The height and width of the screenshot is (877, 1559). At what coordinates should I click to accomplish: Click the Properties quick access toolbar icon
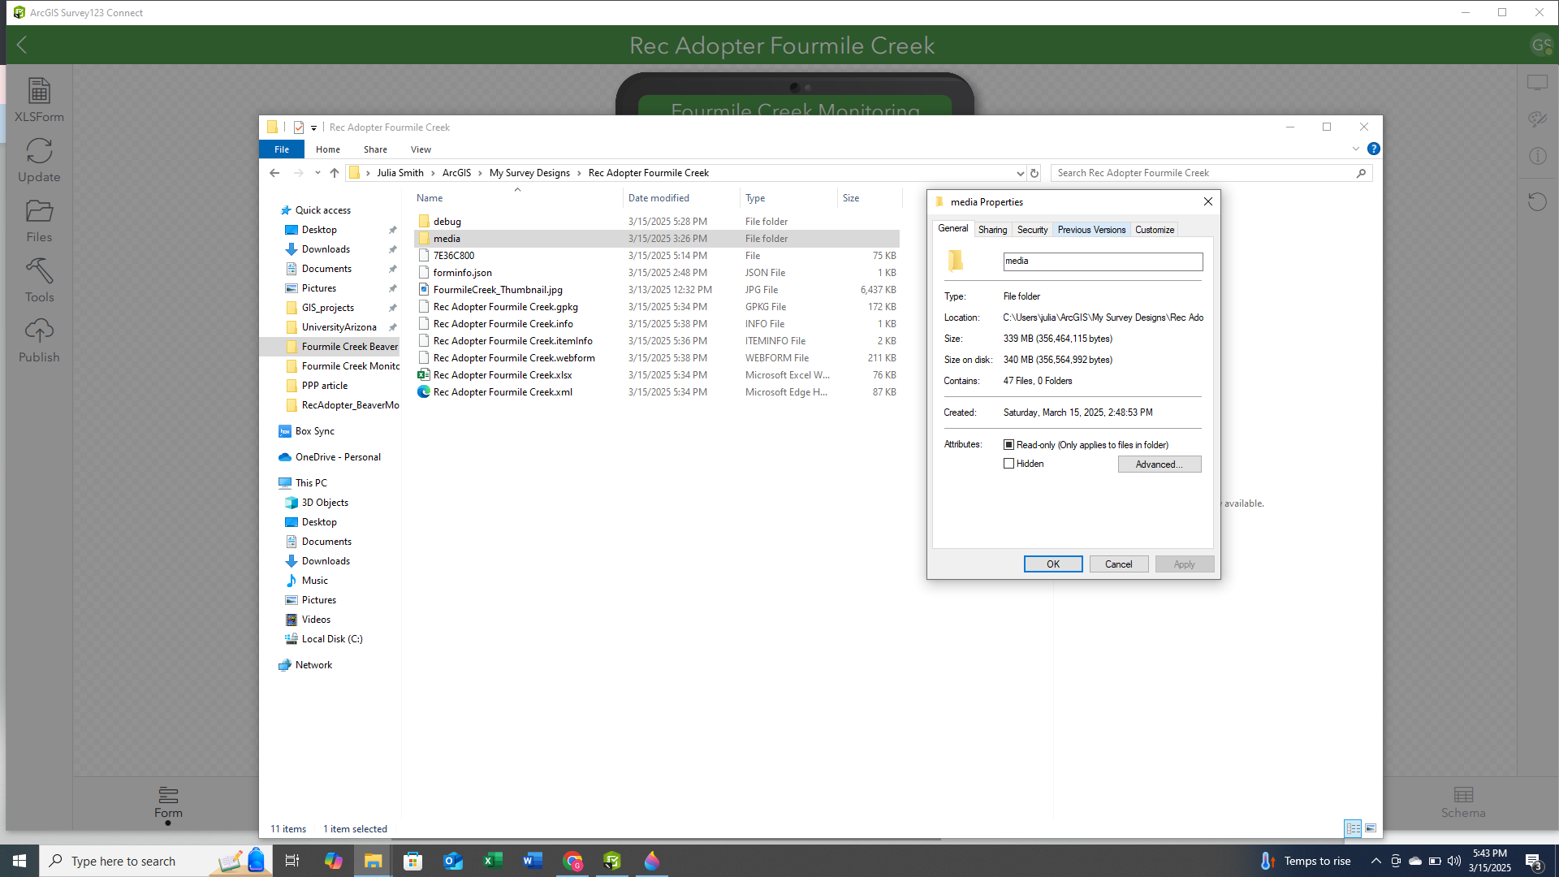[x=299, y=127]
